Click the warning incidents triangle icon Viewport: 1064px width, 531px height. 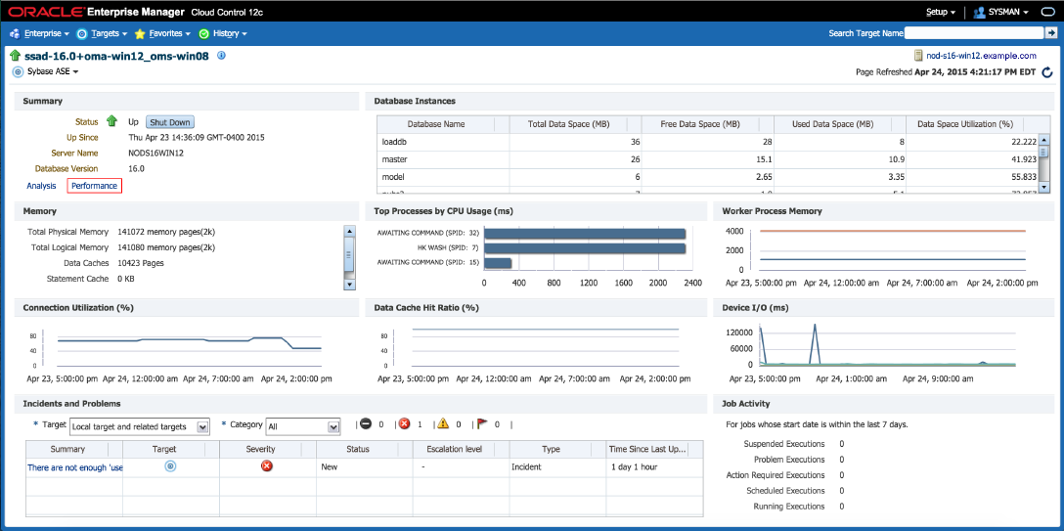point(443,423)
